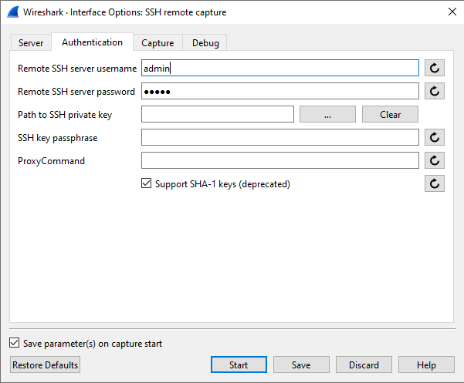
Task: Reset the SSH server username field
Action: [x=435, y=68]
